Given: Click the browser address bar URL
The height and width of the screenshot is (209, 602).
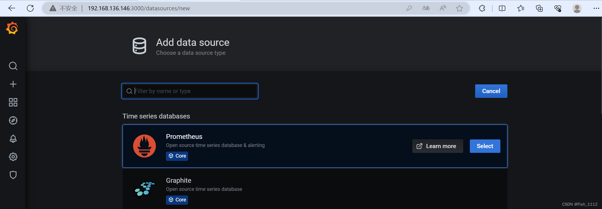Looking at the screenshot, I should (139, 8).
